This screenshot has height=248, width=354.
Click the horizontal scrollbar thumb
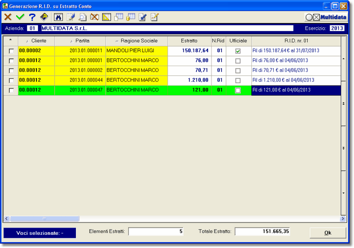pos(44,218)
